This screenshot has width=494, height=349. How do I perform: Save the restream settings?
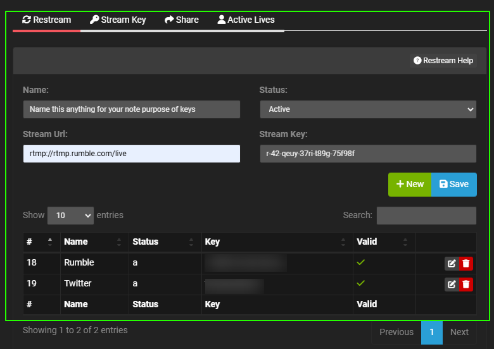point(454,184)
